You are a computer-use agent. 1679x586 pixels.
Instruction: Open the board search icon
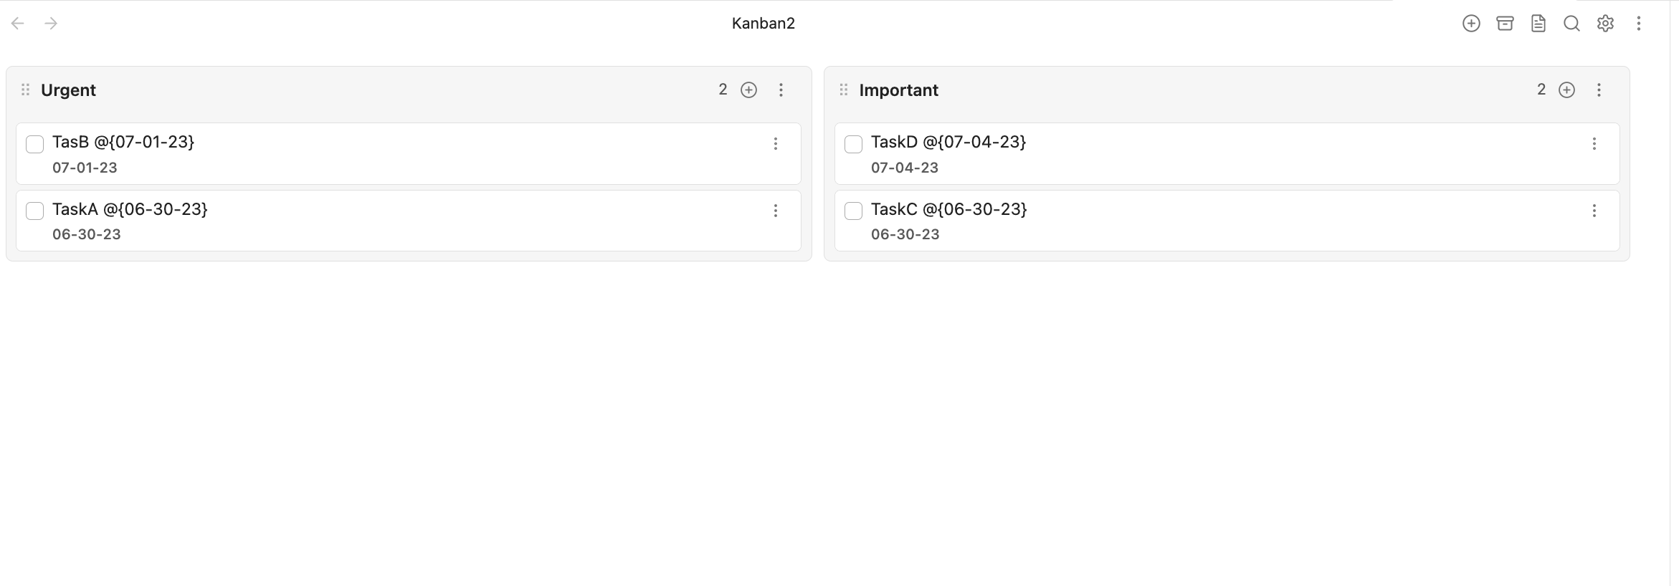[1571, 24]
